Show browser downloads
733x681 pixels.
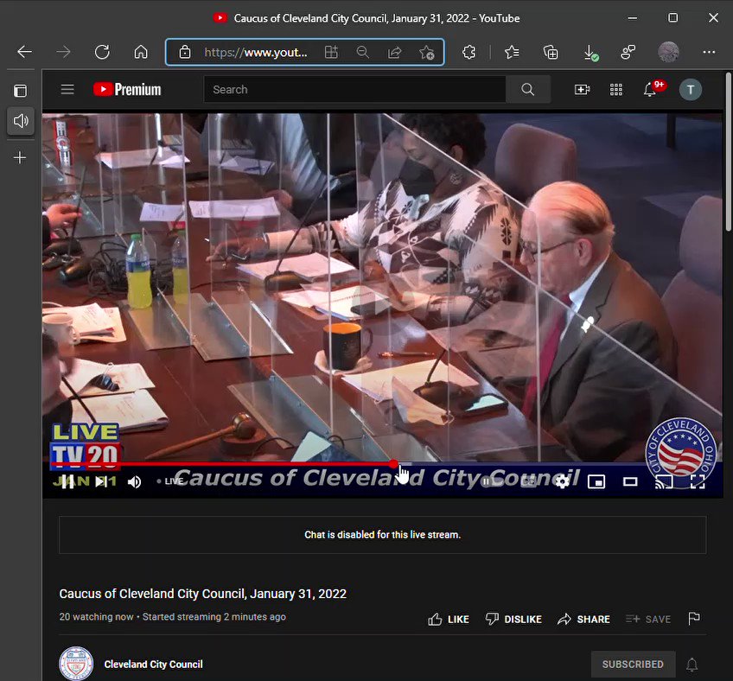pos(590,53)
